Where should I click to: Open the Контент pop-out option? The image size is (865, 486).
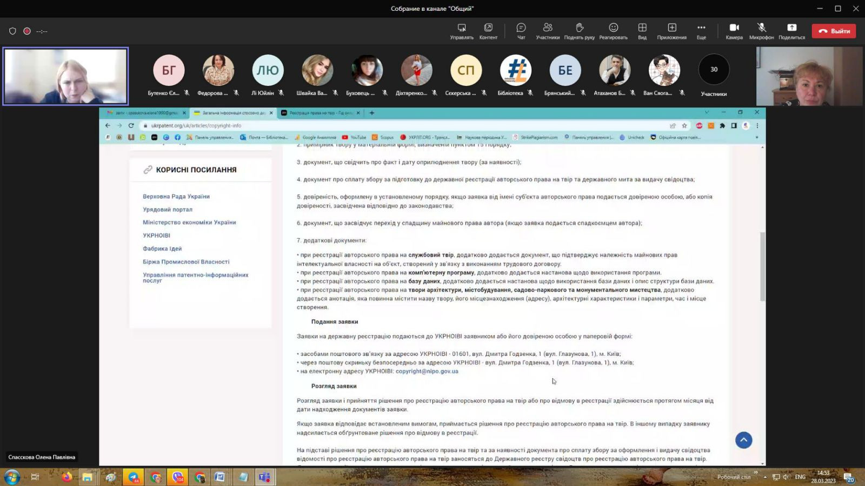488,31
